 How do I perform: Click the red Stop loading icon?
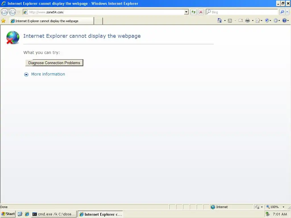click(x=201, y=12)
